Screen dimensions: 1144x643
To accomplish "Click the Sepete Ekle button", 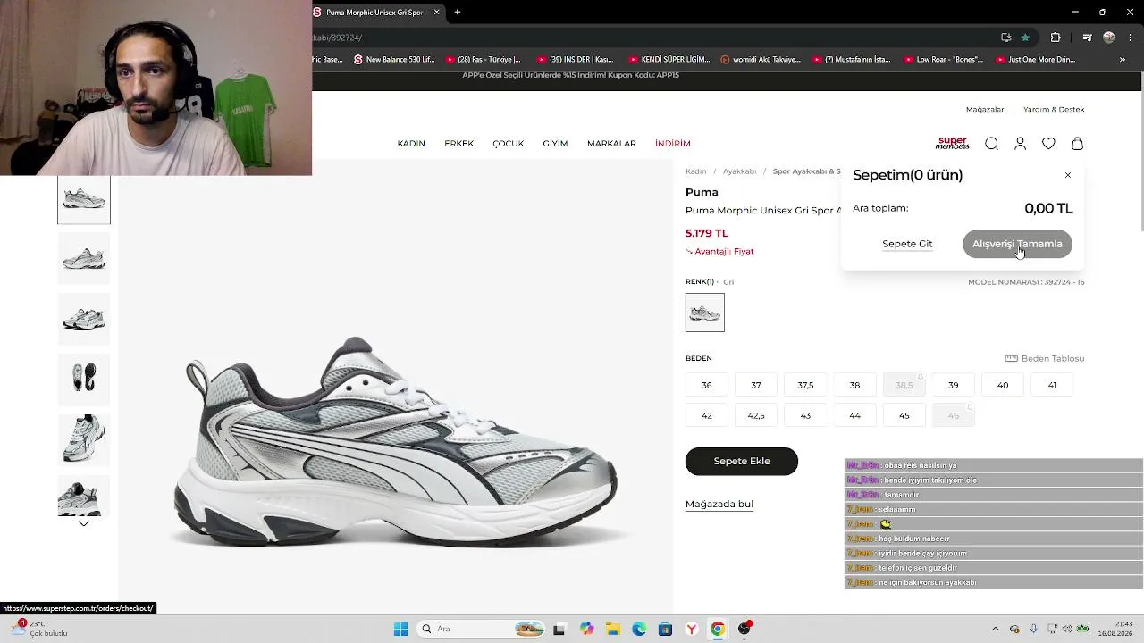I will click(x=742, y=461).
